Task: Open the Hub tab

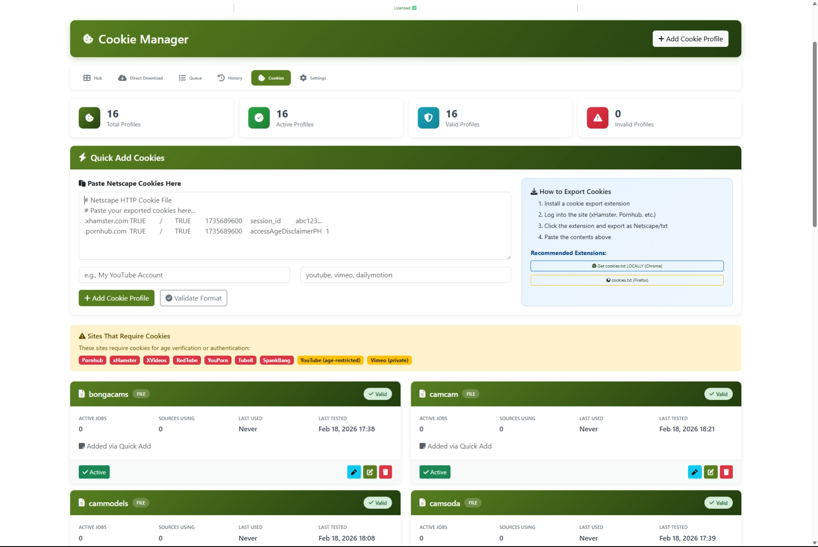Action: (x=93, y=78)
